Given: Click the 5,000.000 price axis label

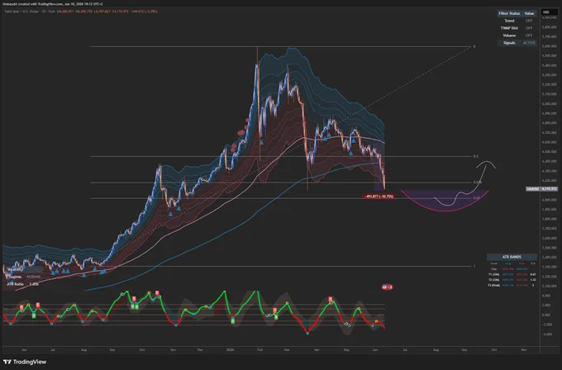Looking at the screenshot, I should point(550,104).
